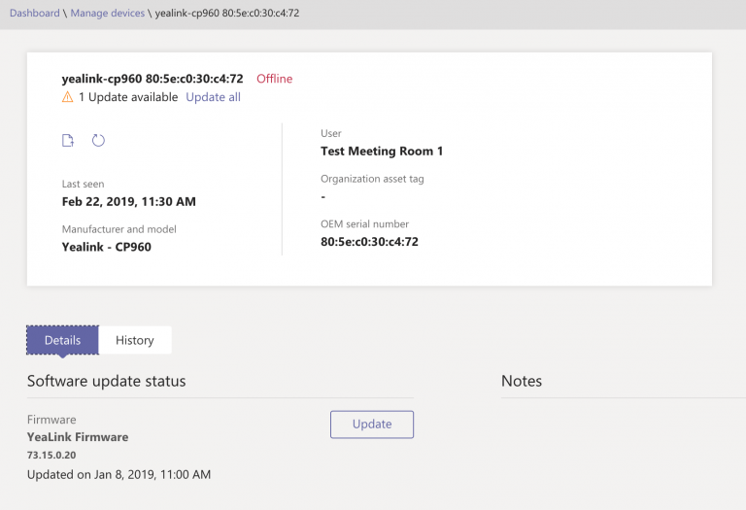Click the Feb 22, 2019 last seen value
The height and width of the screenshot is (510, 746).
pyautogui.click(x=129, y=202)
